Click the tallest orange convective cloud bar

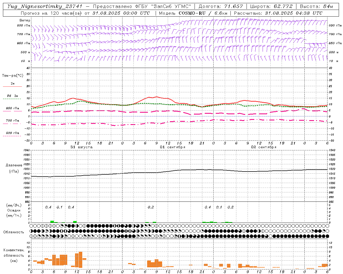[x=80, y=260]
